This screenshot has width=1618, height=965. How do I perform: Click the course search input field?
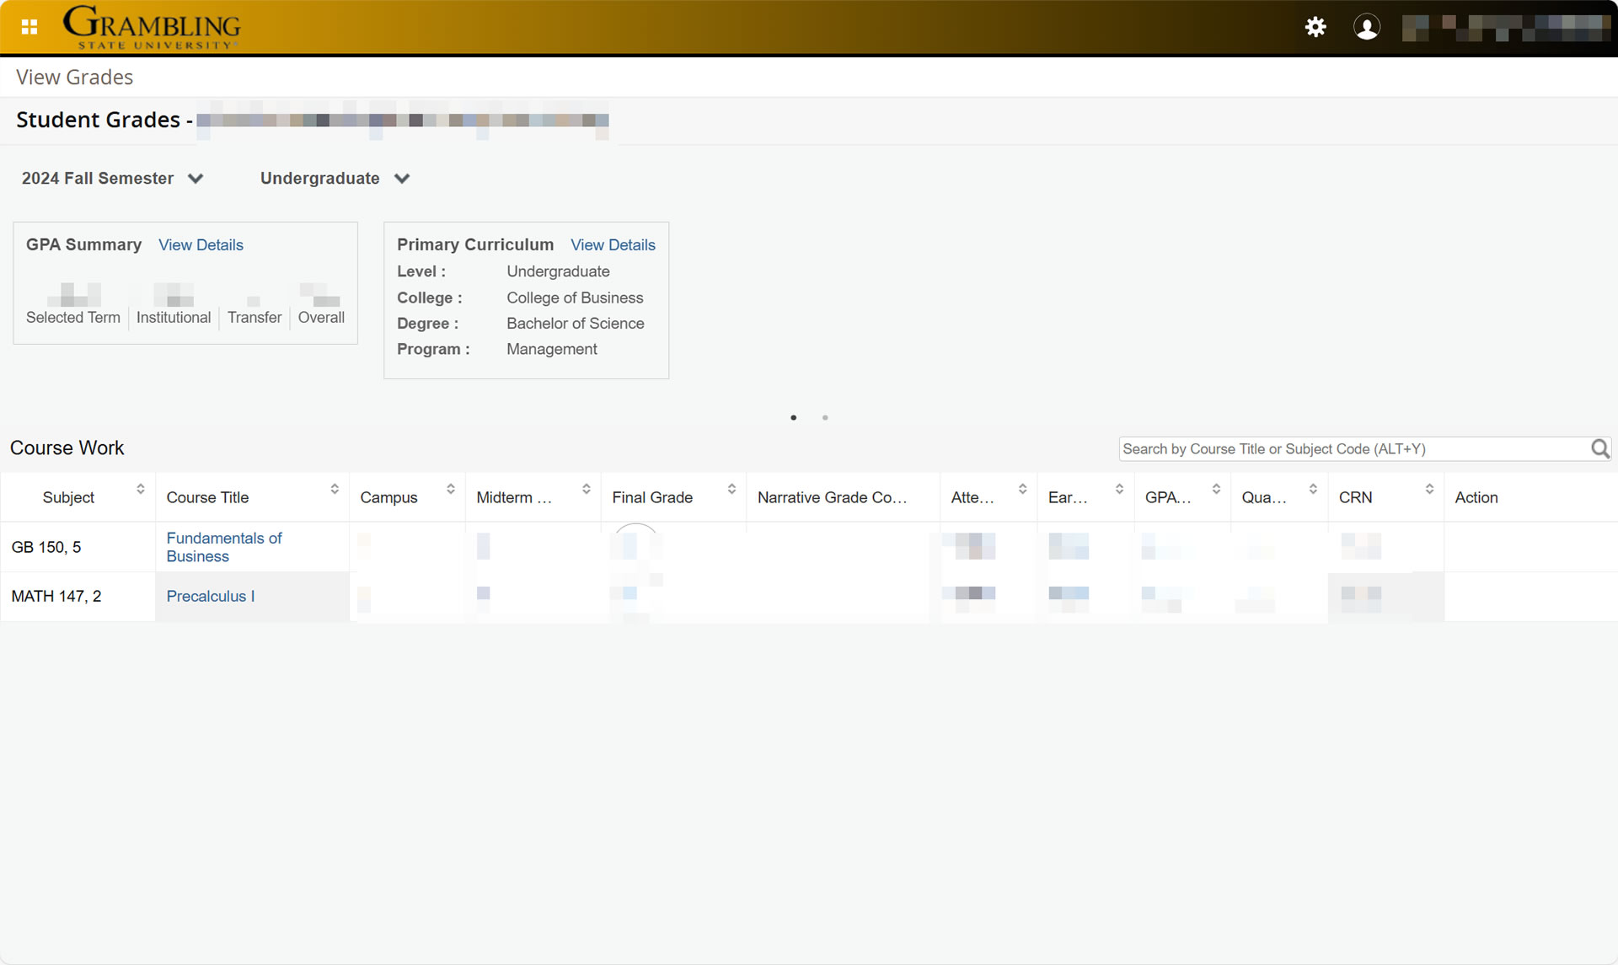[1348, 448]
